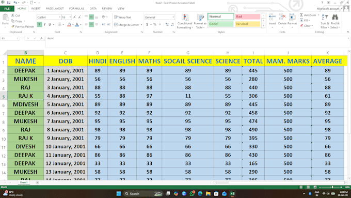Save the workbook with the floppy disk icon

(9, 3)
